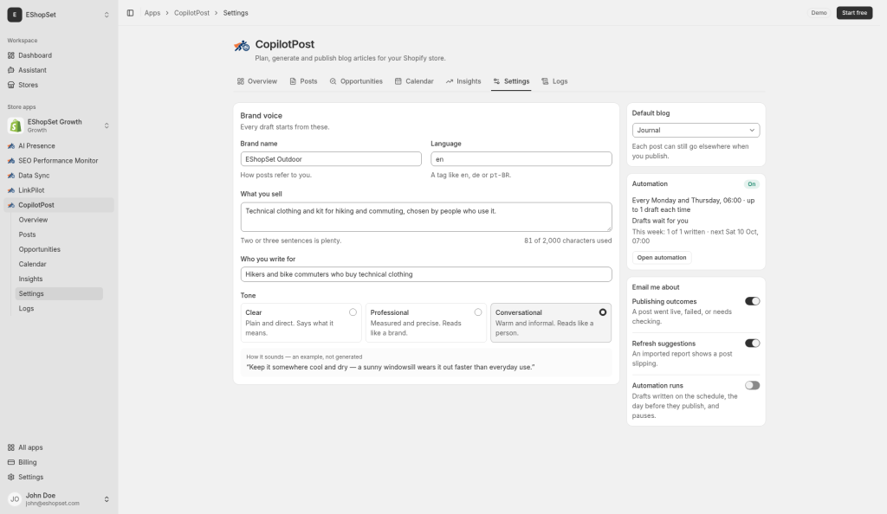
Task: Click the bottom Settings gear icon
Action: (10, 477)
